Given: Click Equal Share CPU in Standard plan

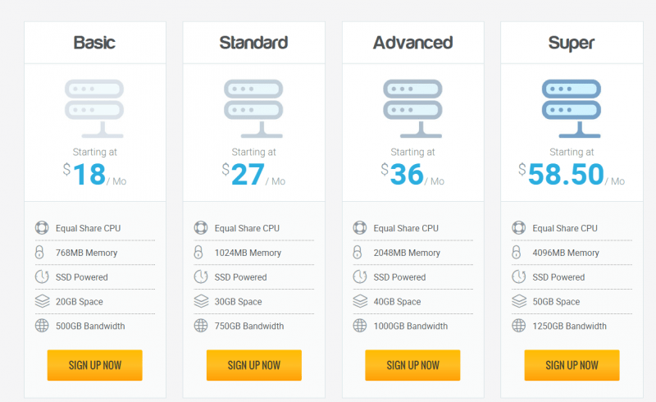Looking at the screenshot, I should tap(248, 228).
